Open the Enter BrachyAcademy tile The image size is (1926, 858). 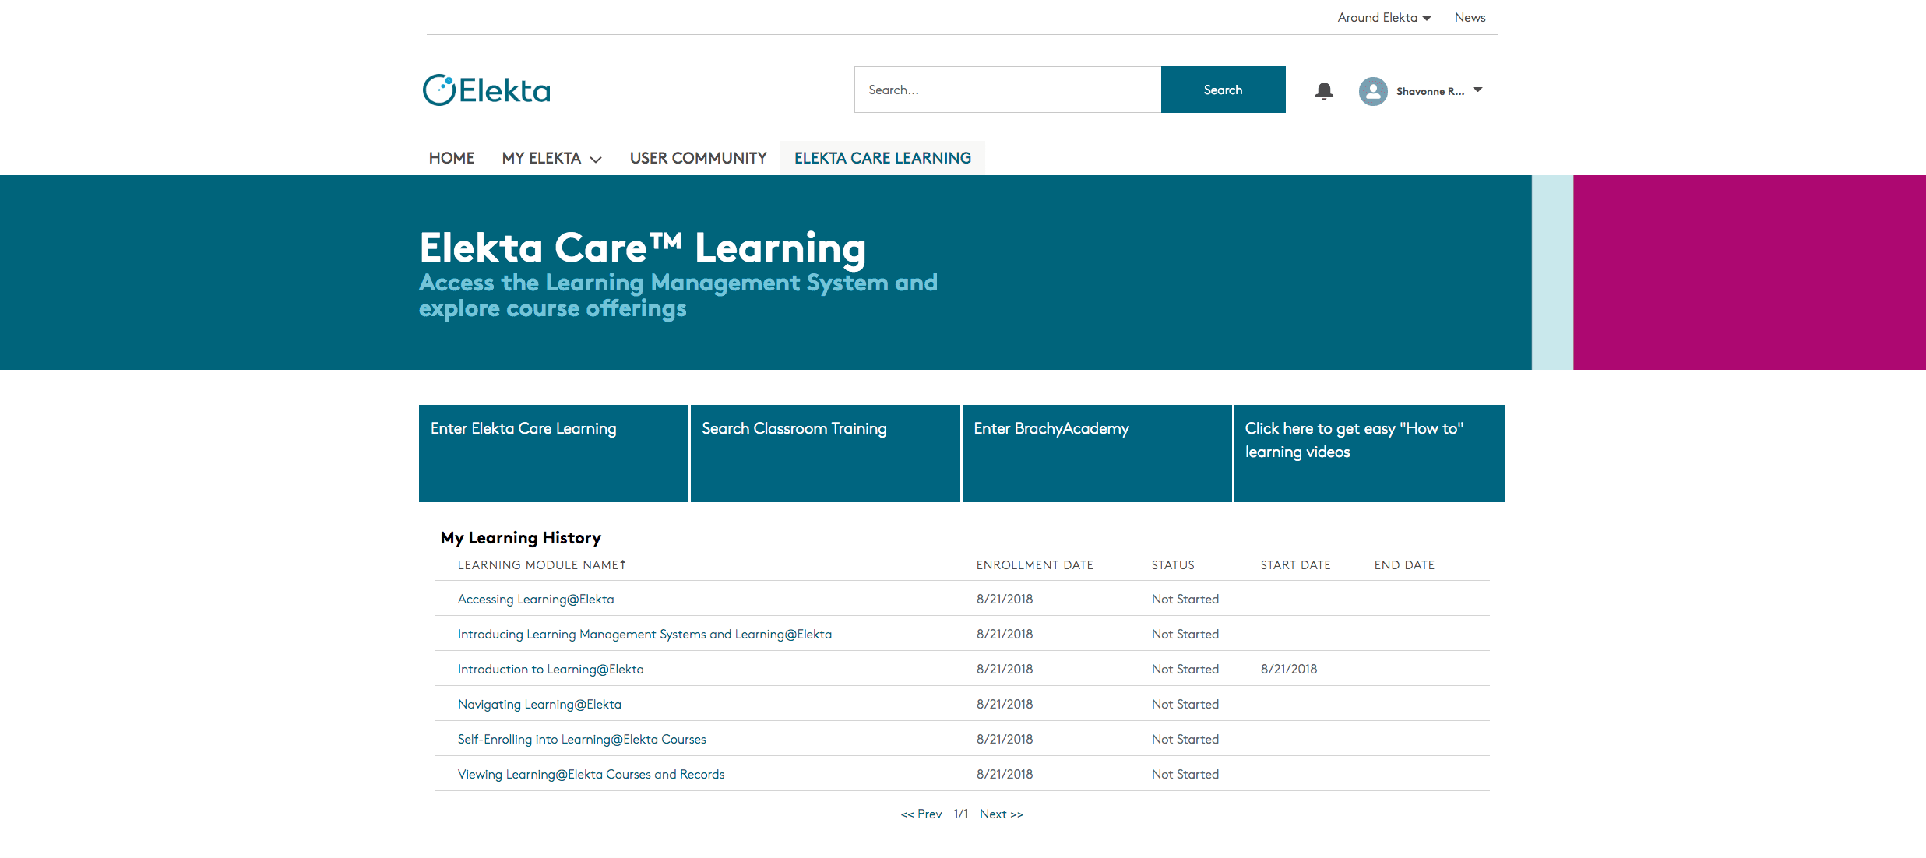(x=1097, y=453)
